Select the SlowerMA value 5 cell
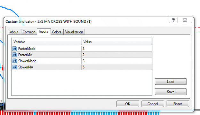The height and width of the screenshot is (115, 200). (116, 67)
